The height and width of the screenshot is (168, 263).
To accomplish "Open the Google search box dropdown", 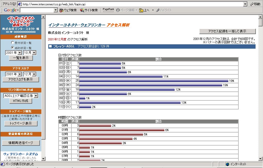I will coord(56,10).
